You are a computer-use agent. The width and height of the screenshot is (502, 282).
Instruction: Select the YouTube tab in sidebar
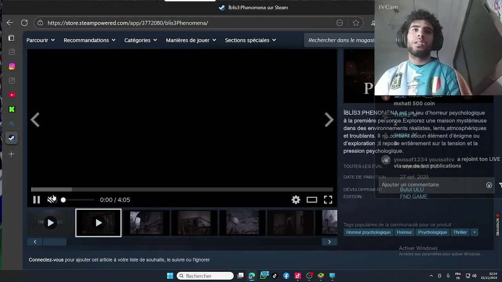click(x=12, y=95)
